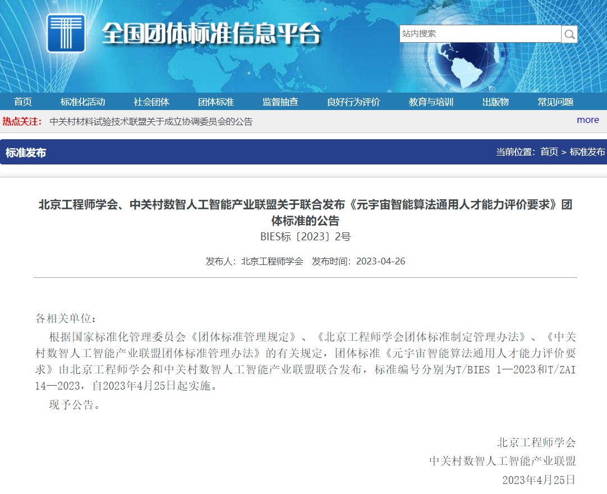Open the 首页 menu item
Viewport: 607px width, 494px height.
coord(23,102)
